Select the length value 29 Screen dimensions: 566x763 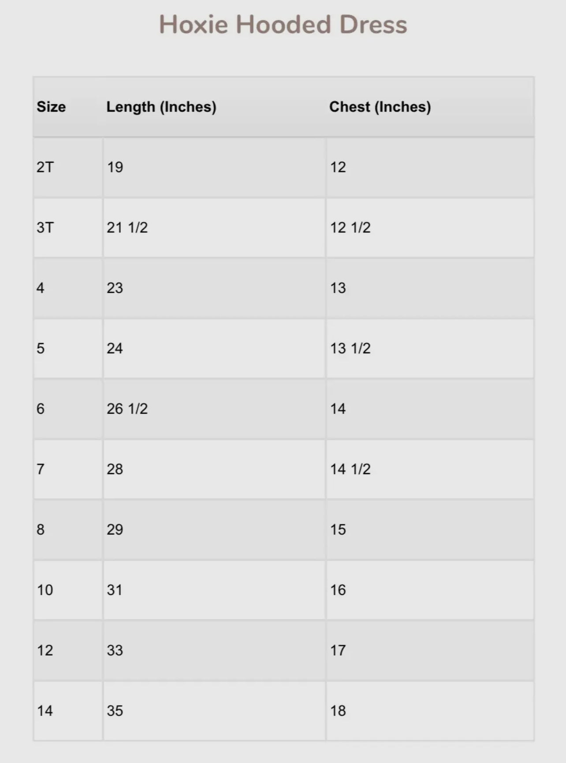[x=115, y=530]
